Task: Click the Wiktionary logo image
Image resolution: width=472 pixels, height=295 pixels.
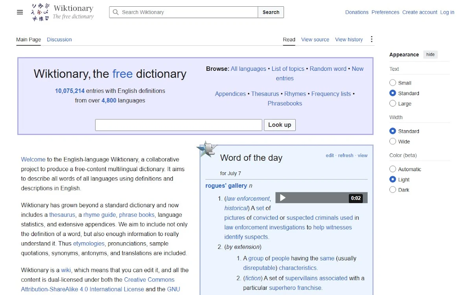Action: [x=41, y=12]
